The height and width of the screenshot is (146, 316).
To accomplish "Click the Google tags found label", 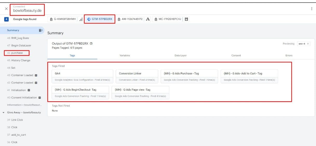I will coord(25,19).
